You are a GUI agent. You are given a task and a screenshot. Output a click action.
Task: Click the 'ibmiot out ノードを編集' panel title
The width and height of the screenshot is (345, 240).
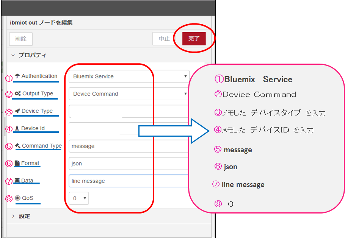(41, 23)
